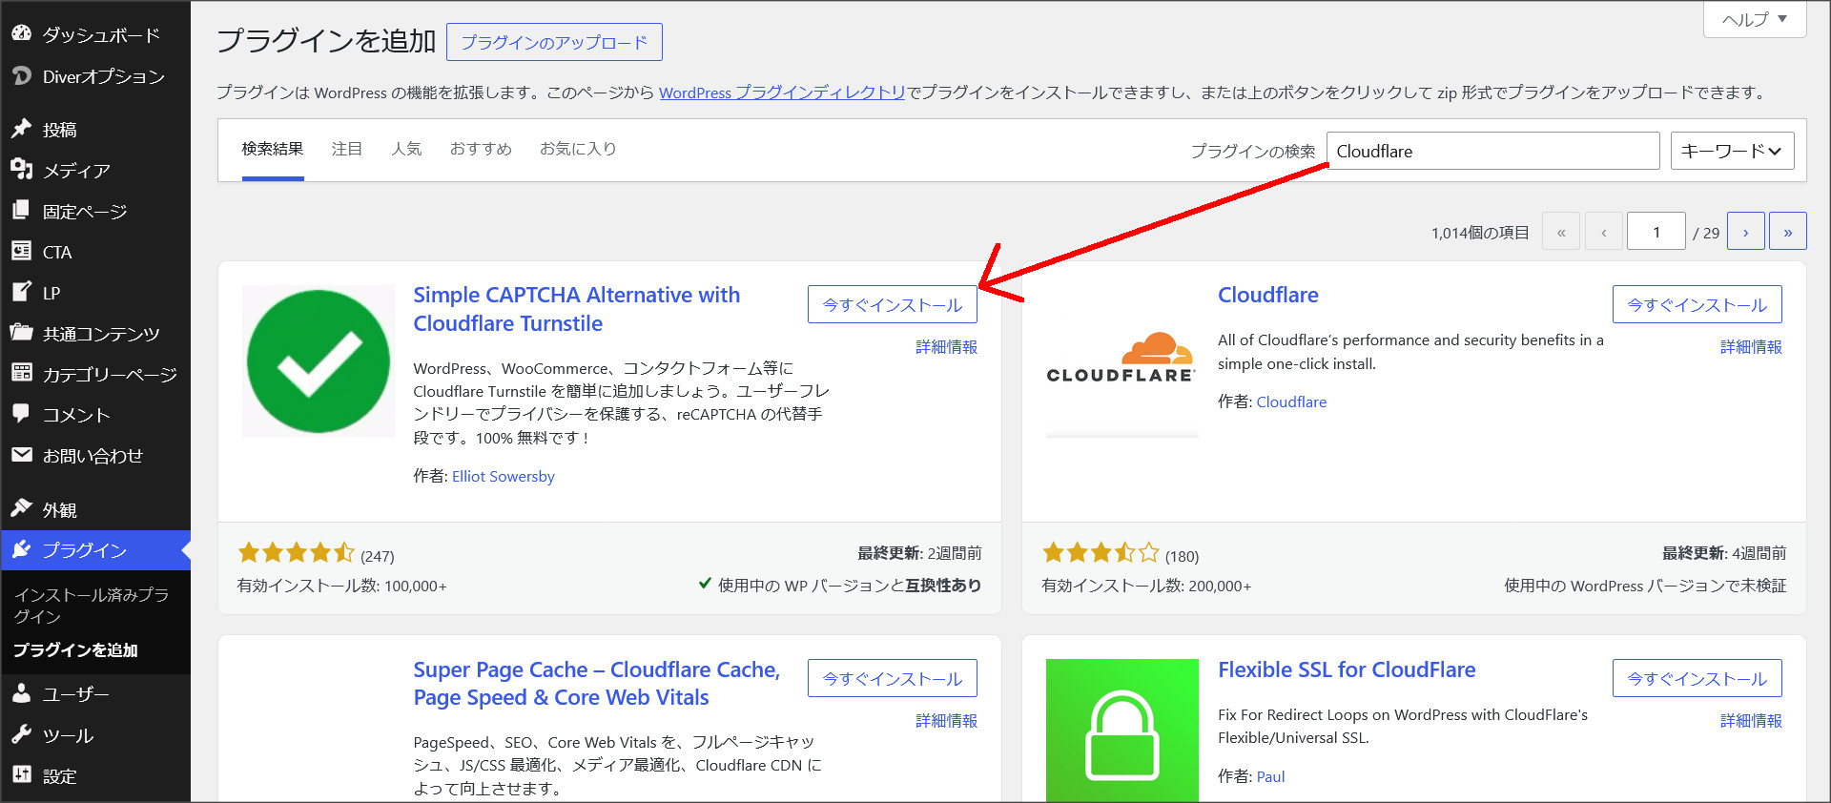Viewport: 1831px width, 803px height.
Task: Open WordPress プラグインディレクトリ link
Action: pos(782,93)
